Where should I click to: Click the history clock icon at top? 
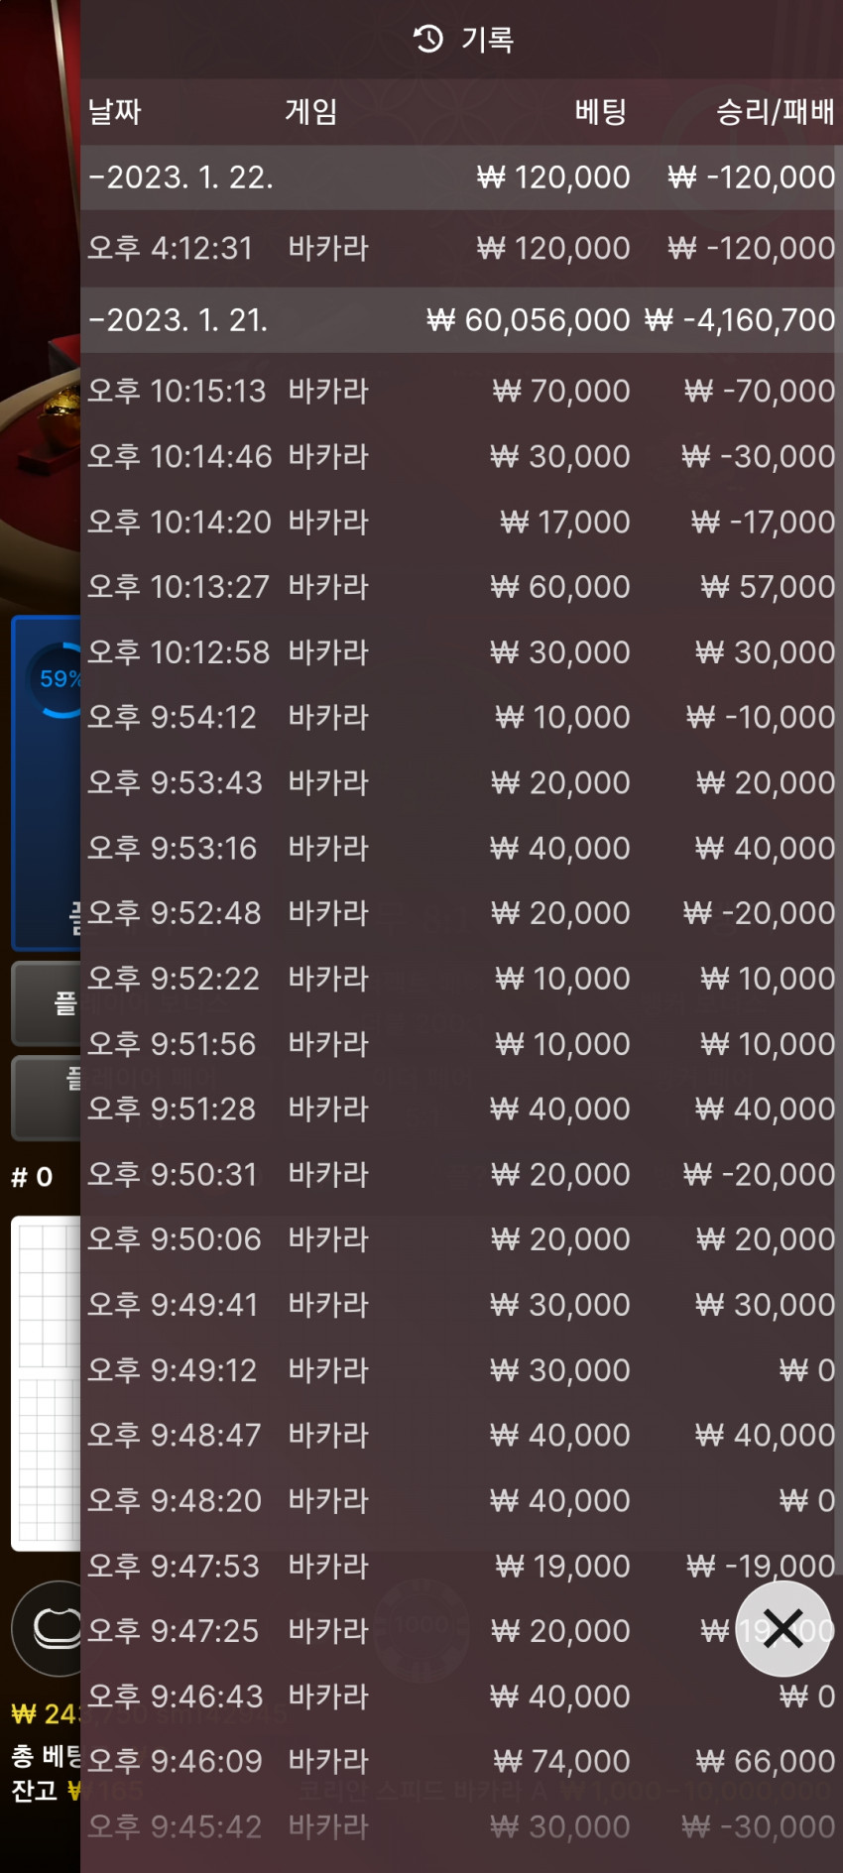coord(428,39)
